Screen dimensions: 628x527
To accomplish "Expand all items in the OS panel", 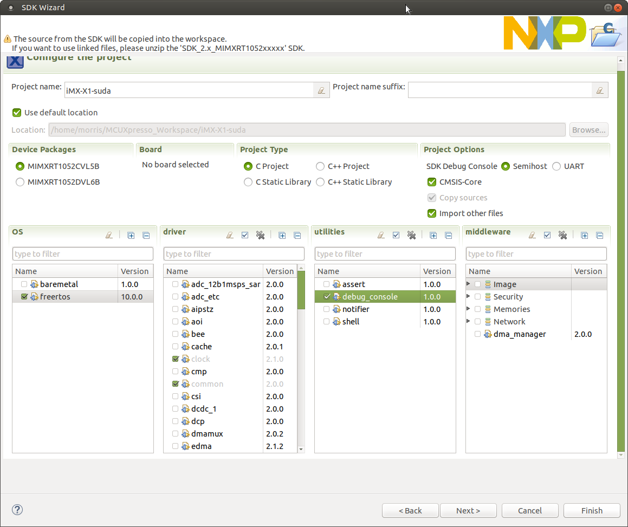I will (131, 235).
